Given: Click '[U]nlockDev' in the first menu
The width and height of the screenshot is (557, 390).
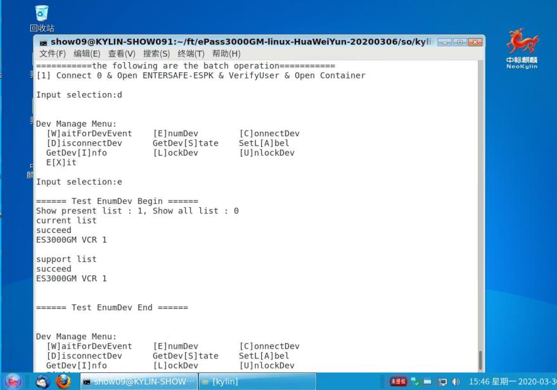Looking at the screenshot, I should point(267,153).
